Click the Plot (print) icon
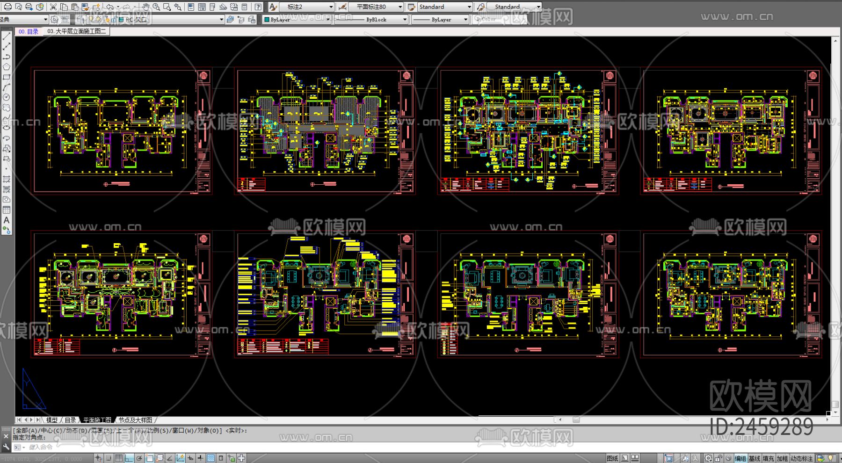 [x=8, y=7]
